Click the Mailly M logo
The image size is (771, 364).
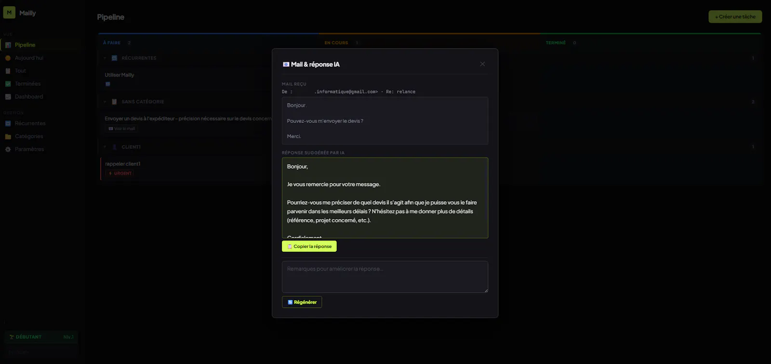[9, 13]
